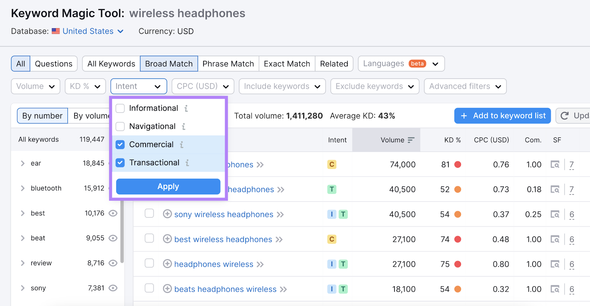This screenshot has width=590, height=306.
Task: Expand the ear keyword group
Action: pyautogui.click(x=22, y=163)
